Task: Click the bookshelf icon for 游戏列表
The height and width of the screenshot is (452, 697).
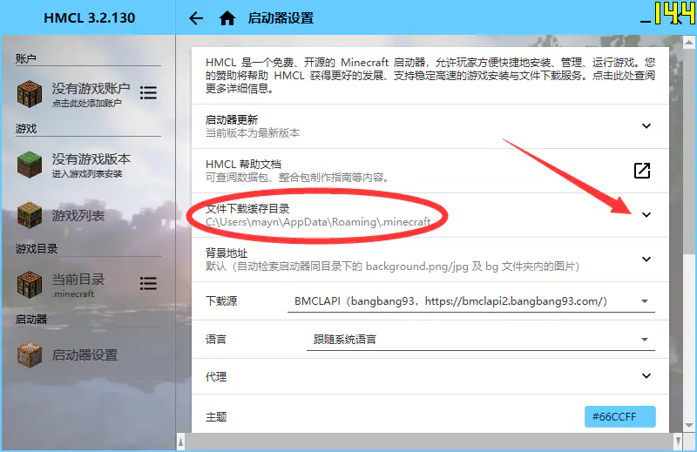Action: coord(30,216)
